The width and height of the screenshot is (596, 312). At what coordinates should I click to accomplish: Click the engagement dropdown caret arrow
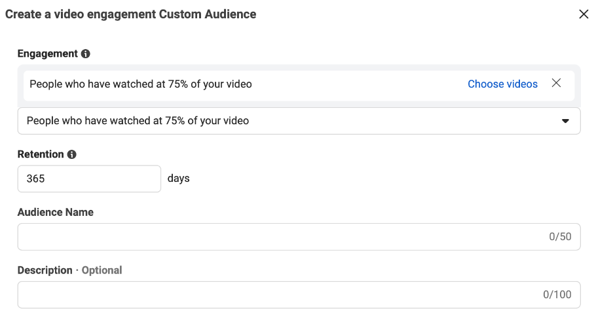pyautogui.click(x=565, y=122)
